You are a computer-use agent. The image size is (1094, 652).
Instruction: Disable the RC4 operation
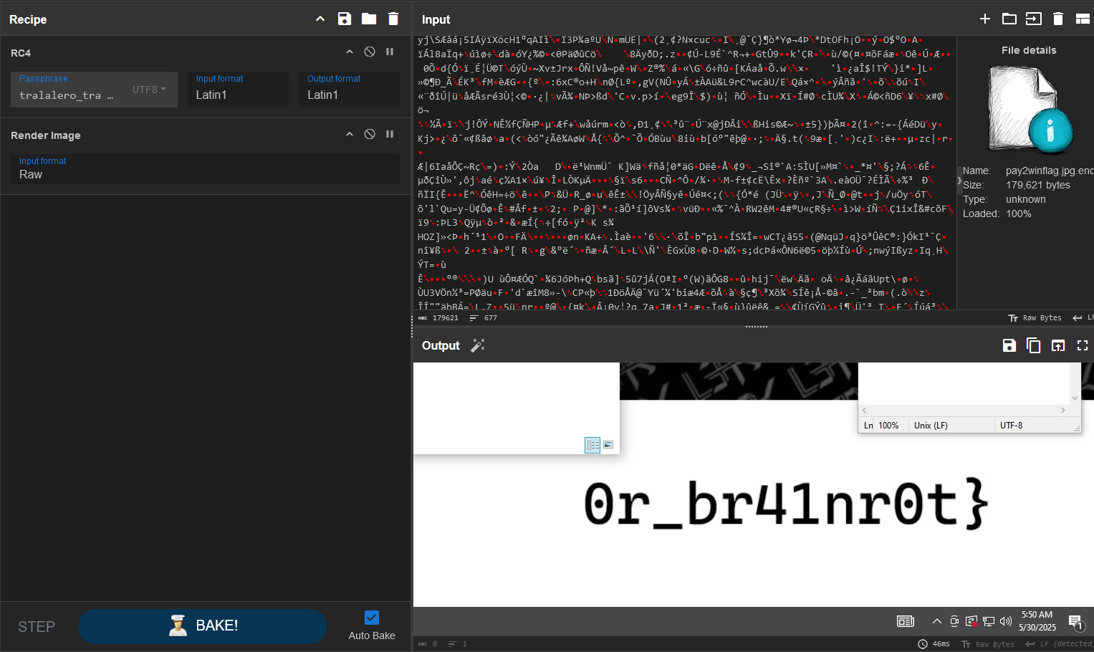pos(370,52)
